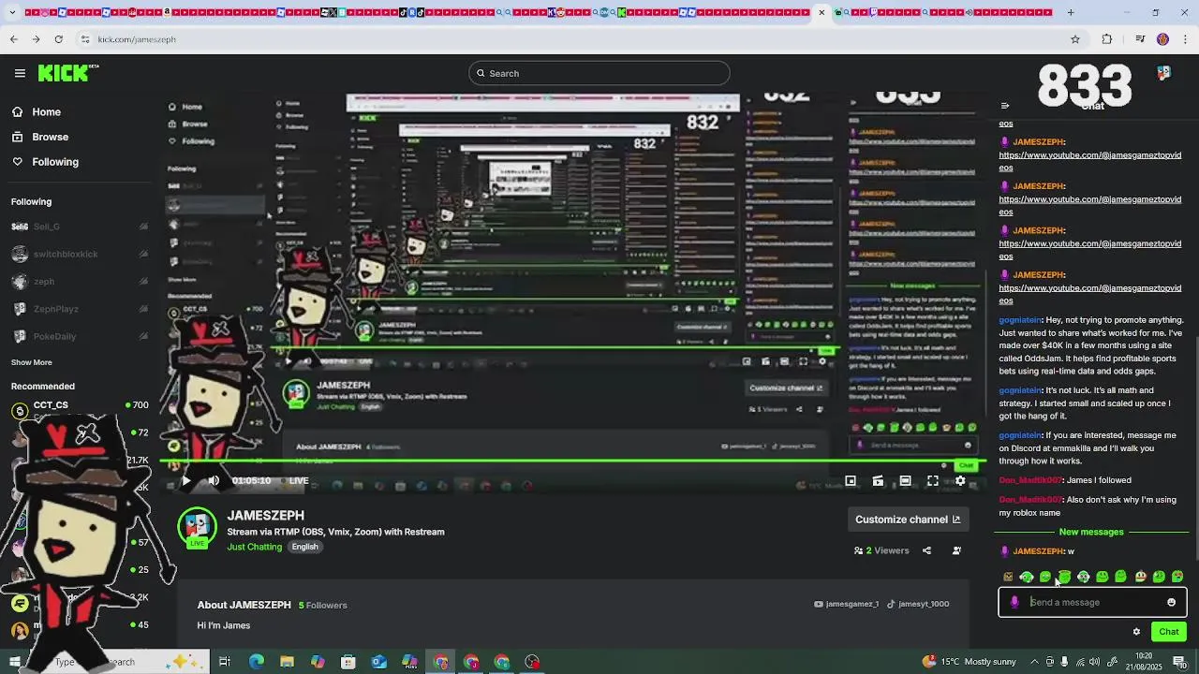
Task: Open File Explorer from taskbar
Action: 287,662
